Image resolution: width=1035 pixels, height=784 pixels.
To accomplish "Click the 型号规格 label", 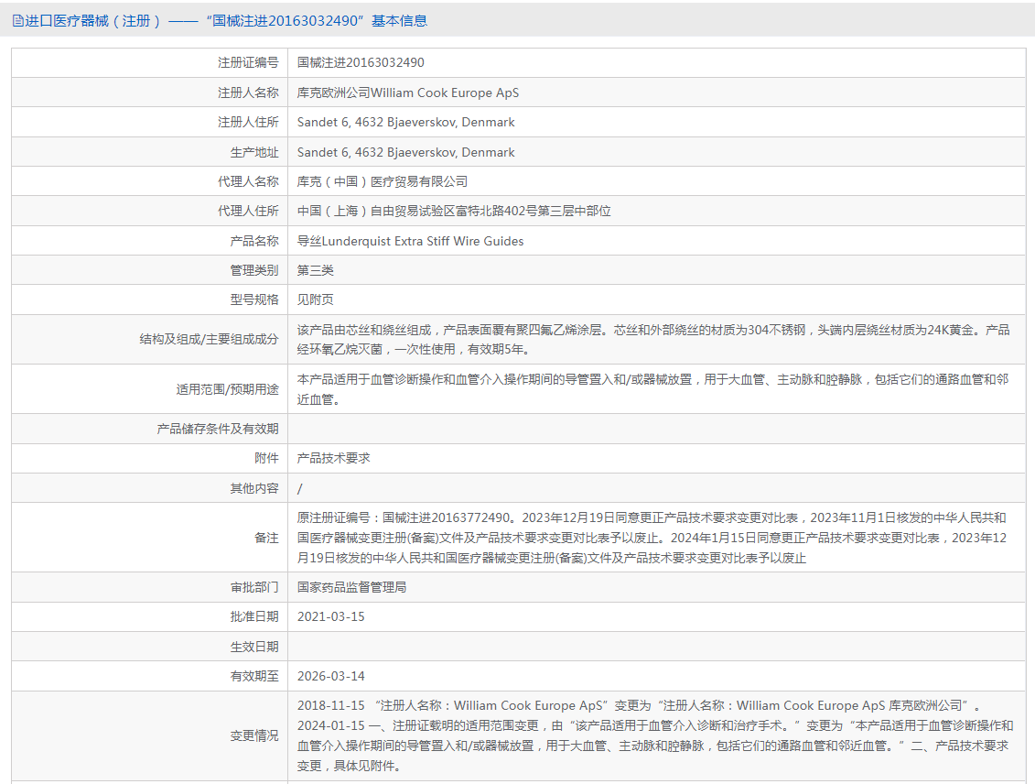I will (254, 299).
